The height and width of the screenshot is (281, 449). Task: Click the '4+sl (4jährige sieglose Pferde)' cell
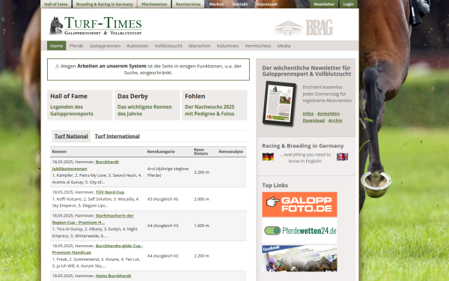pyautogui.click(x=168, y=172)
